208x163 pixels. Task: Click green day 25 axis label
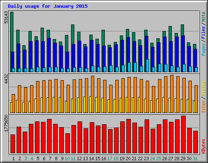pos(158,159)
